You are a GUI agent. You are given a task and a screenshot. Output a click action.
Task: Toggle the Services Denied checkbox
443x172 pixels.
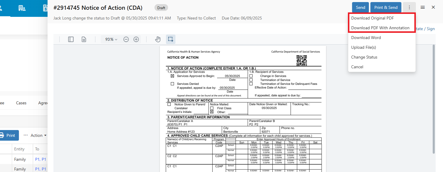click(172, 84)
